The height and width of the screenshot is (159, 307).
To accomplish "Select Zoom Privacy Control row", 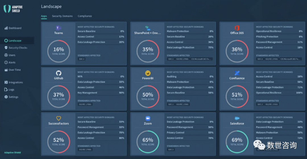I will (190, 132).
